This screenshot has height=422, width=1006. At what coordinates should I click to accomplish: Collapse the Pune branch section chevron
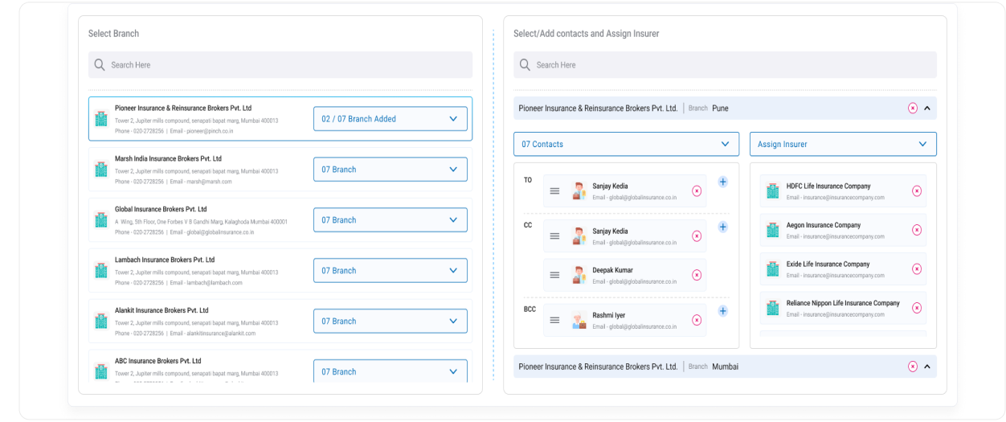[x=927, y=108]
